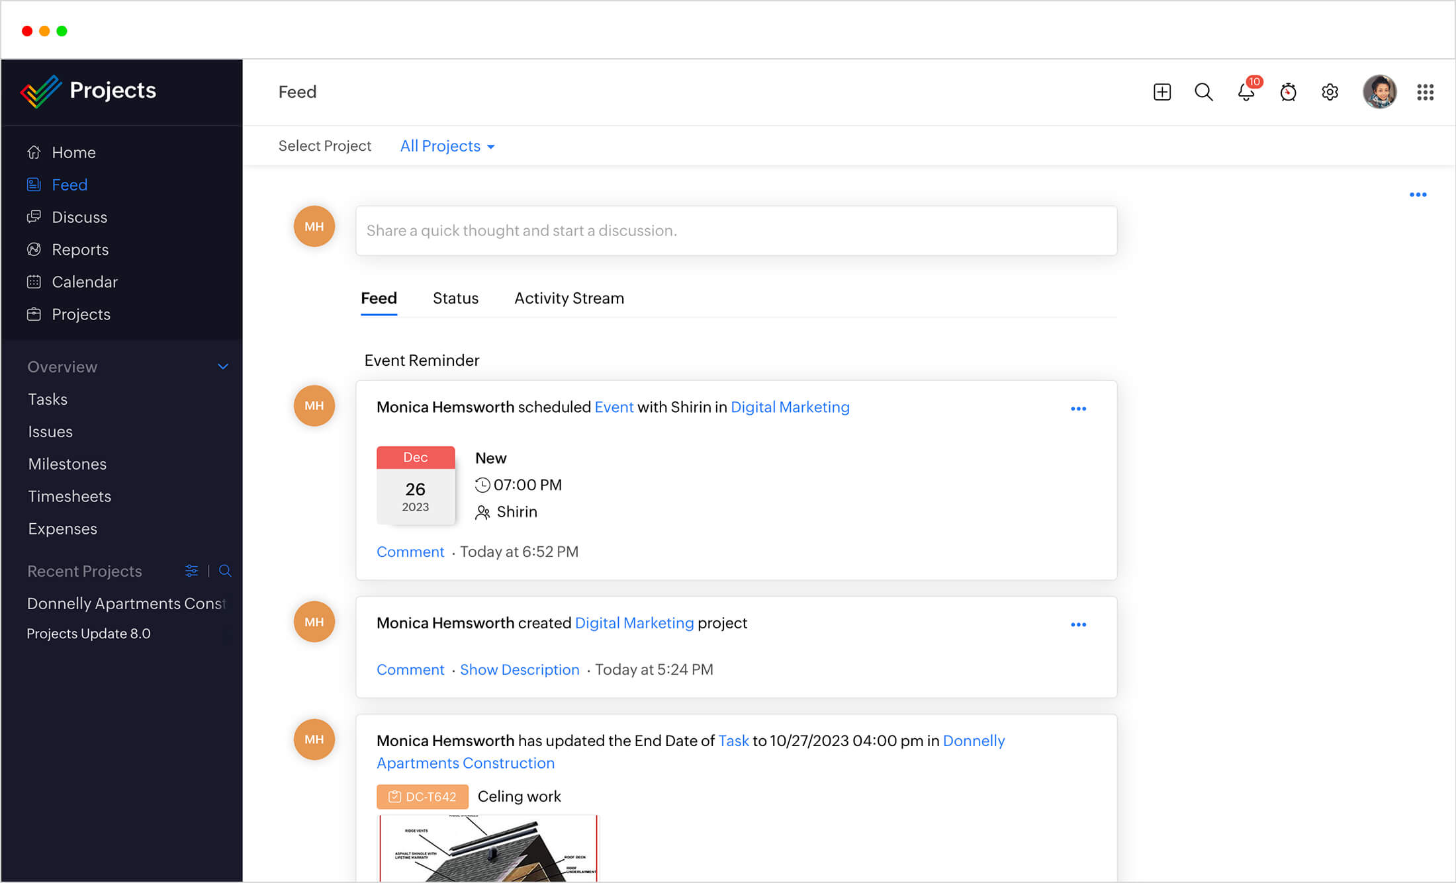Screen dimensions: 1456x883
Task: Navigate to Milestones in sidebar
Action: pos(68,463)
